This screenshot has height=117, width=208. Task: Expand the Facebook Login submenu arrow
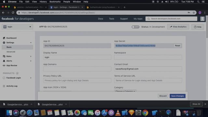(31, 78)
